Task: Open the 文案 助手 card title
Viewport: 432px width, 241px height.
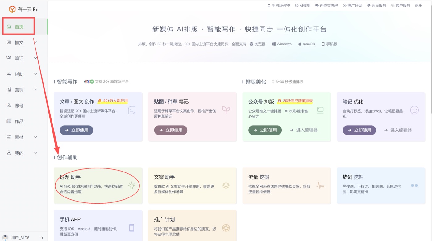Action: pos(164,177)
